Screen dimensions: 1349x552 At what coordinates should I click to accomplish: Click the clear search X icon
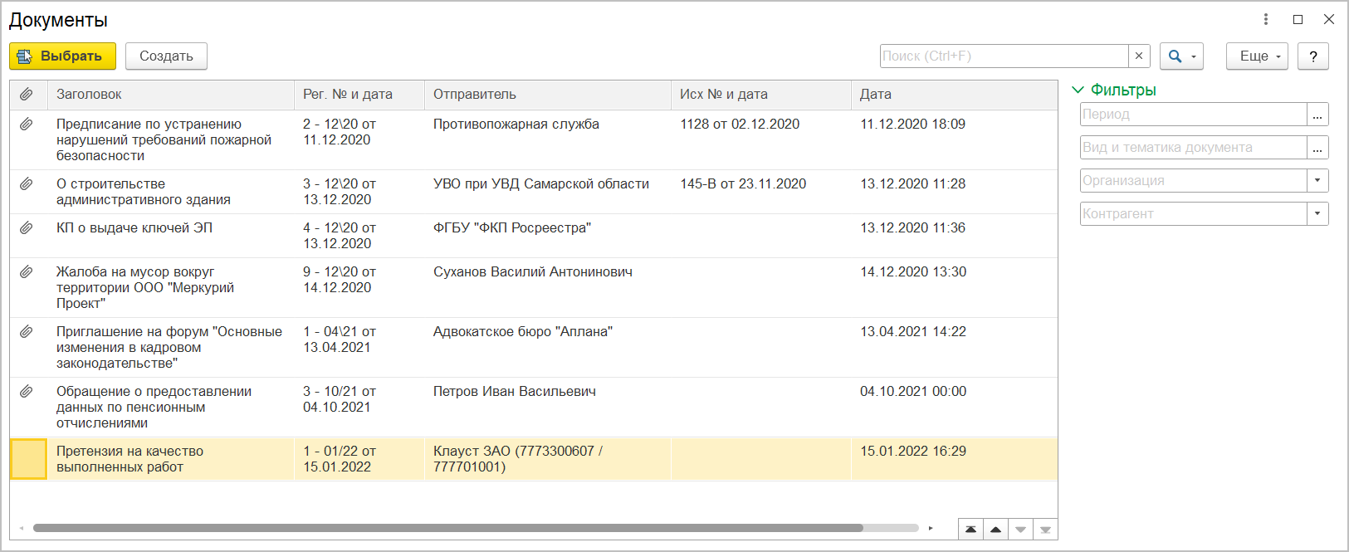[x=1139, y=56]
